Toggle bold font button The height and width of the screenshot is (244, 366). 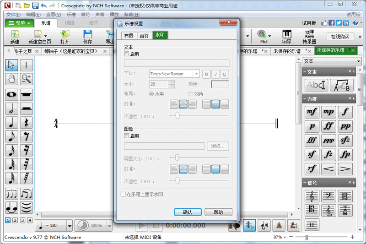206,74
